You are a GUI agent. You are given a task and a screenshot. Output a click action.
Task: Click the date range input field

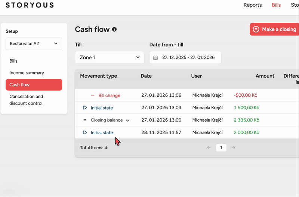click(188, 57)
